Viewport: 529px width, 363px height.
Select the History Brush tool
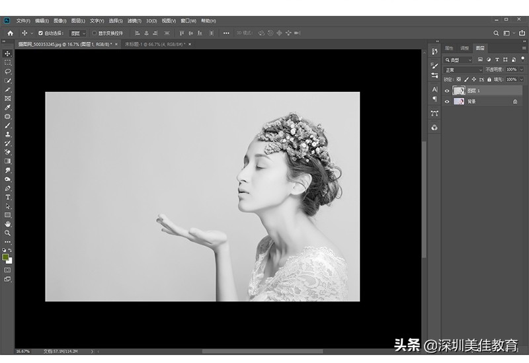[x=7, y=143]
